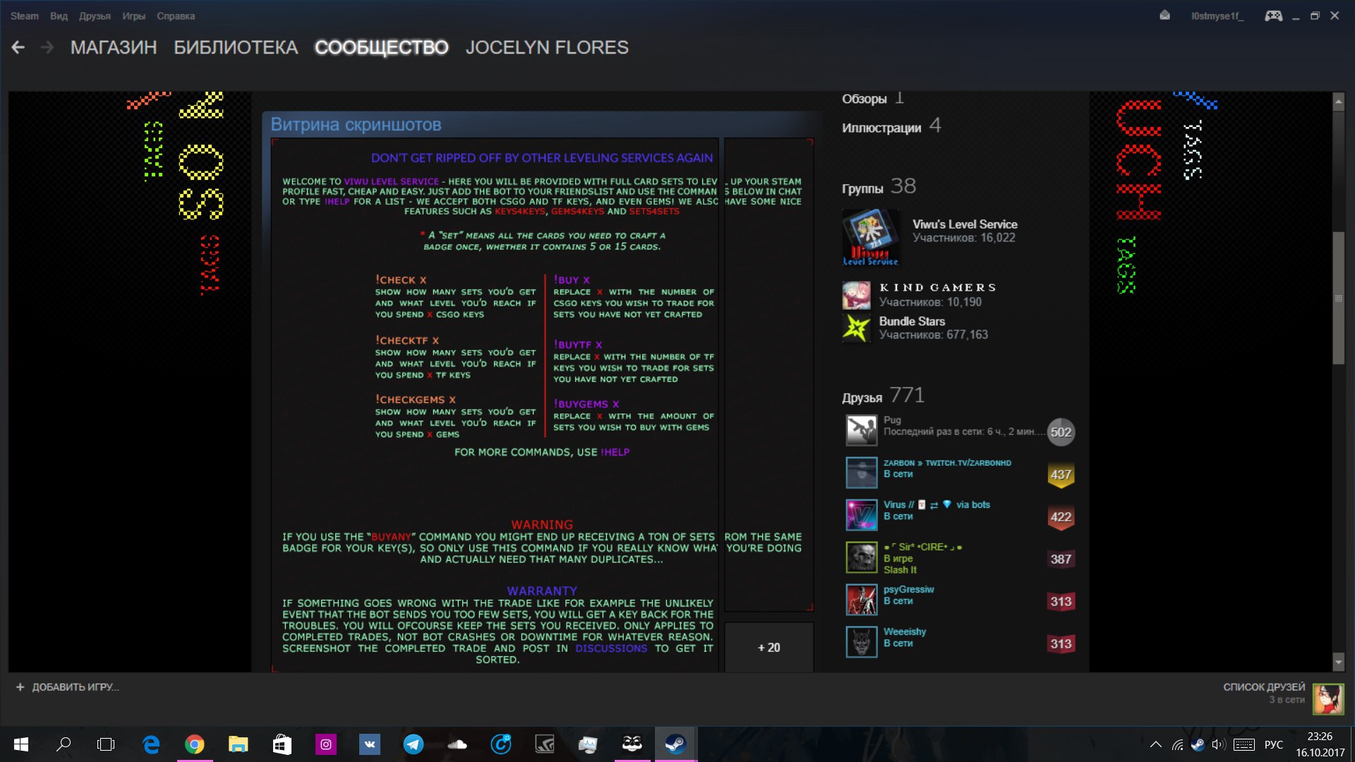1355x762 pixels.
Task: Click the level 313 badge beside Weeeishy
Action: pyautogui.click(x=1061, y=644)
